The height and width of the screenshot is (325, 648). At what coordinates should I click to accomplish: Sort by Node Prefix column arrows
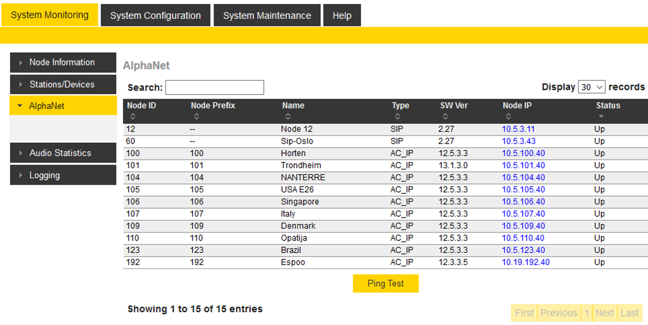(196, 117)
